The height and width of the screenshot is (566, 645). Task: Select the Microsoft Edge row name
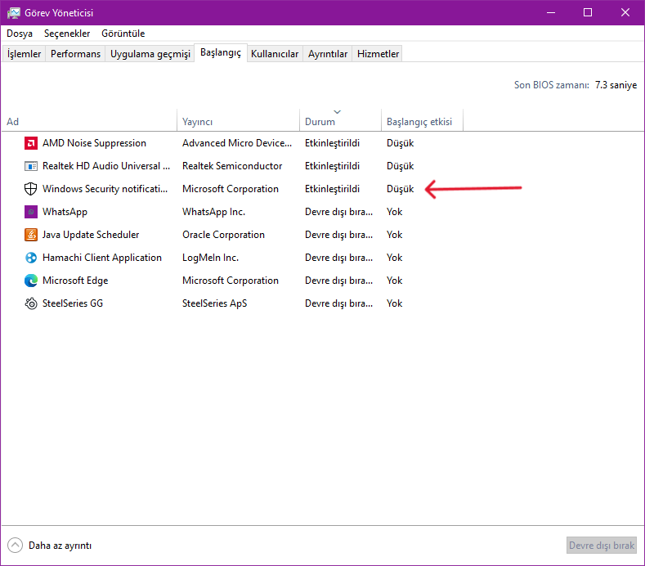click(75, 281)
